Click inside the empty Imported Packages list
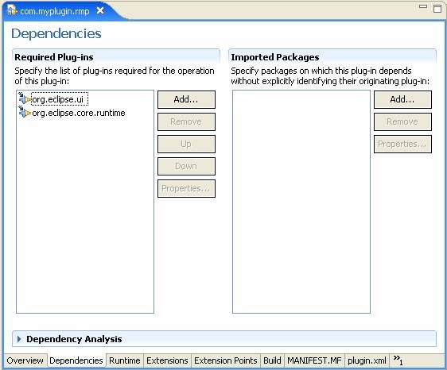Viewport: 447px width, 370px height. click(301, 202)
